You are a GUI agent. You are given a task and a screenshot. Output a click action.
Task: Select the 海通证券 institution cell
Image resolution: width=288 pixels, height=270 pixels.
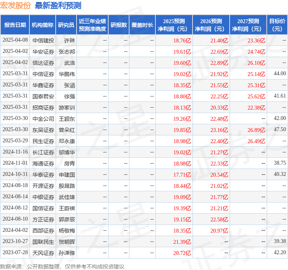click(43, 164)
